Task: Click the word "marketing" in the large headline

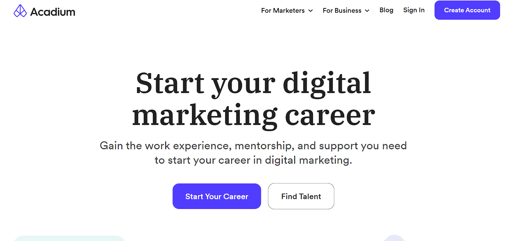Action: [x=205, y=116]
